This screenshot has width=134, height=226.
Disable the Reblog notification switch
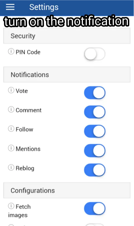coord(95,170)
